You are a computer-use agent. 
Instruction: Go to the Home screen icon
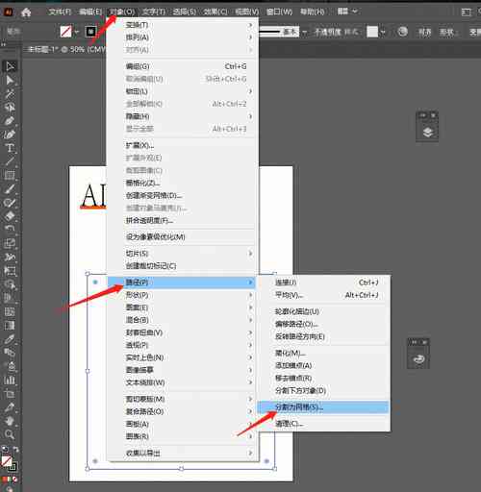[x=26, y=12]
